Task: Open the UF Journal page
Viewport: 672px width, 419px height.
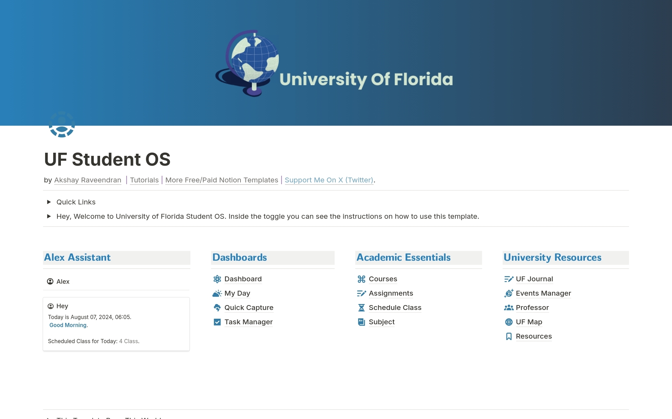Action: (x=534, y=279)
